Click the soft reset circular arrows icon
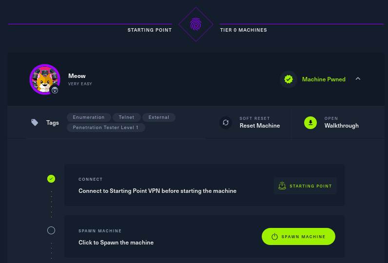Viewport: 388px width, 263px height. click(226, 123)
